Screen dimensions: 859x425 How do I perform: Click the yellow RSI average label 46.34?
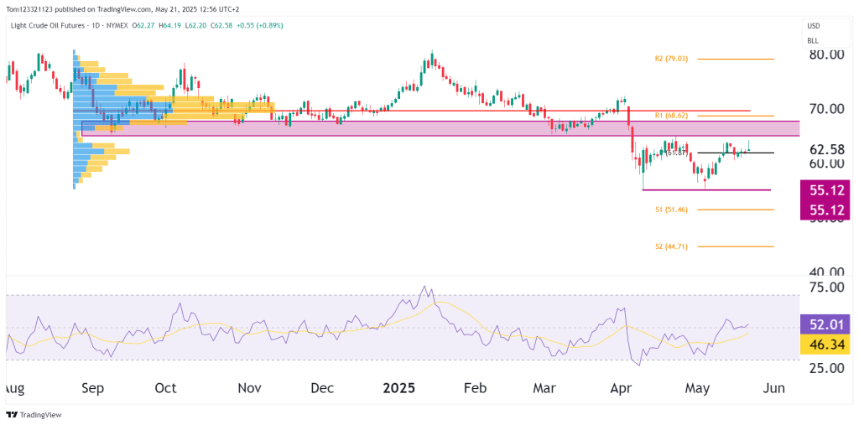click(826, 345)
